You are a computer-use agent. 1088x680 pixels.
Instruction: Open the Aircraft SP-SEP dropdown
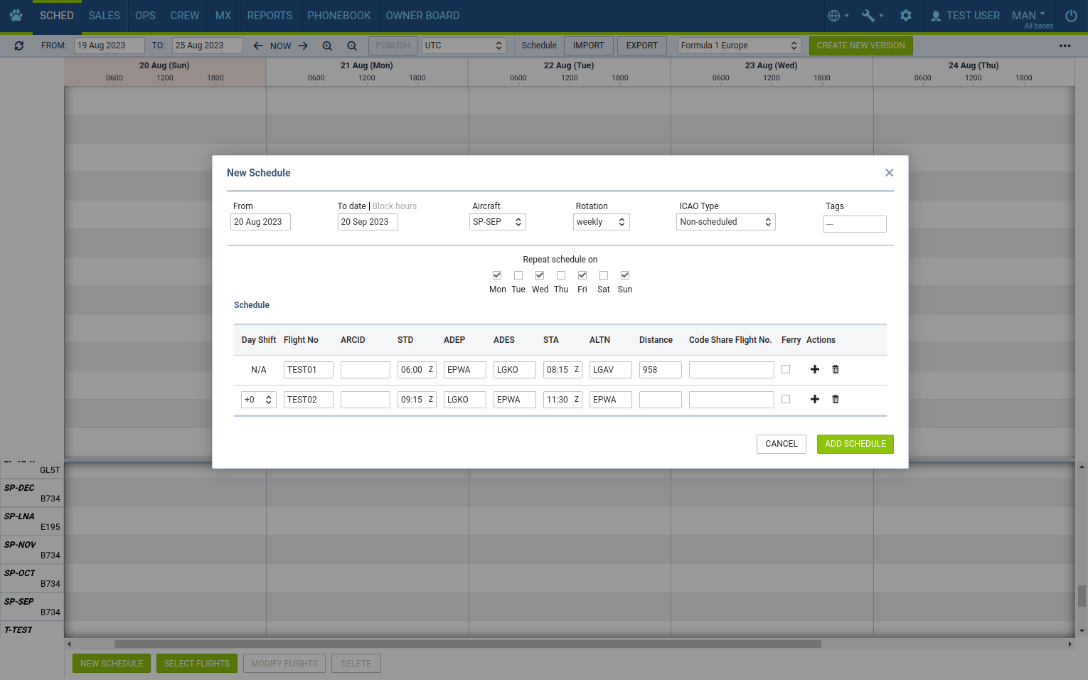click(497, 221)
